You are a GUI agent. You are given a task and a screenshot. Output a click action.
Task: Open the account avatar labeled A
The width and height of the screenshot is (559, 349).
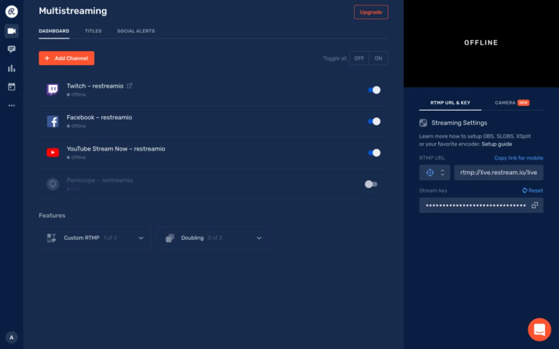[12, 337]
